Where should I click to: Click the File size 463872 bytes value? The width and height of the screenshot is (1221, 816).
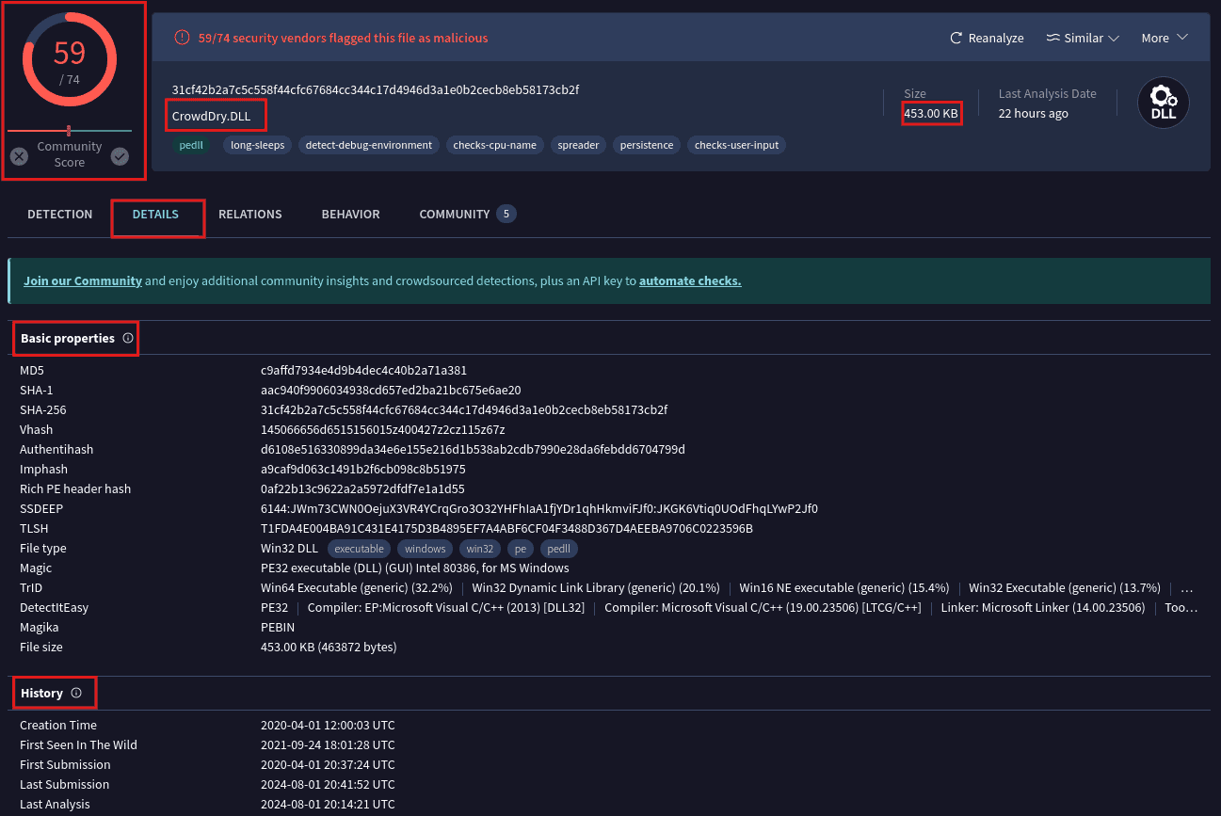329,648
